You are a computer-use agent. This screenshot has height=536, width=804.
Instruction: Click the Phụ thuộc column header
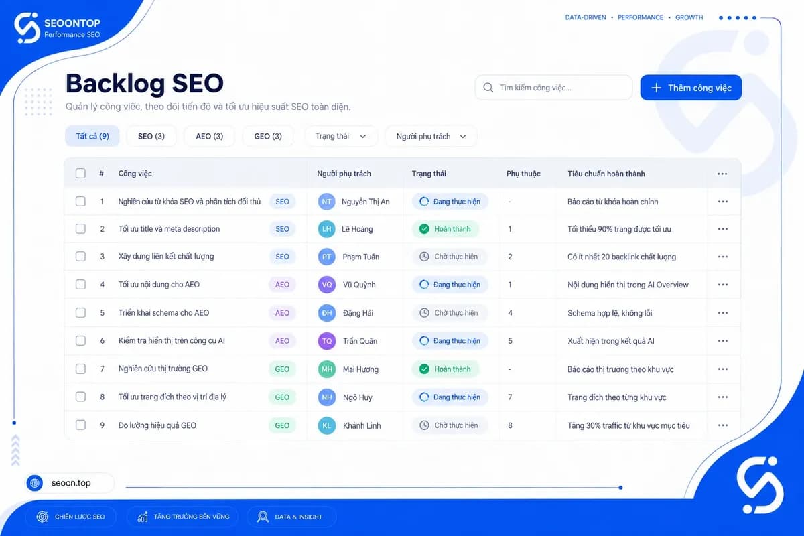click(x=523, y=174)
